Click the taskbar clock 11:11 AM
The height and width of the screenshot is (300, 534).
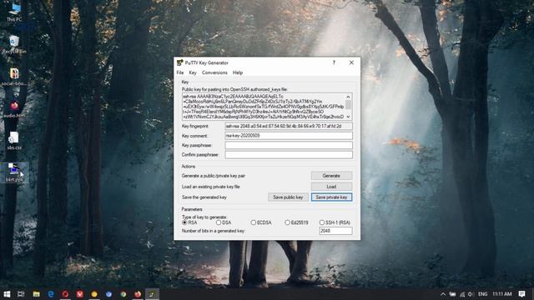[501, 294]
